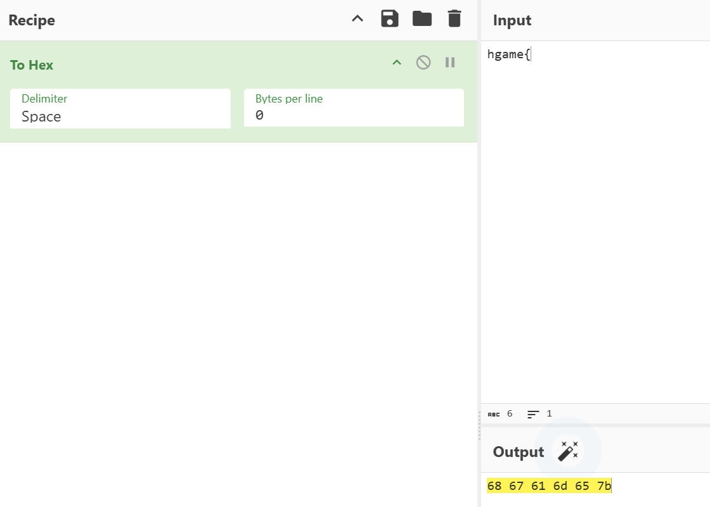Click the Input panel heading
Screen dimensions: 710x507
click(512, 20)
